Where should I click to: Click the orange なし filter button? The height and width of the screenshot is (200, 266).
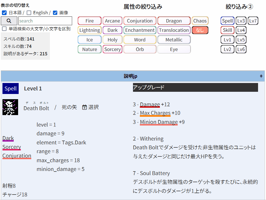click(x=200, y=30)
